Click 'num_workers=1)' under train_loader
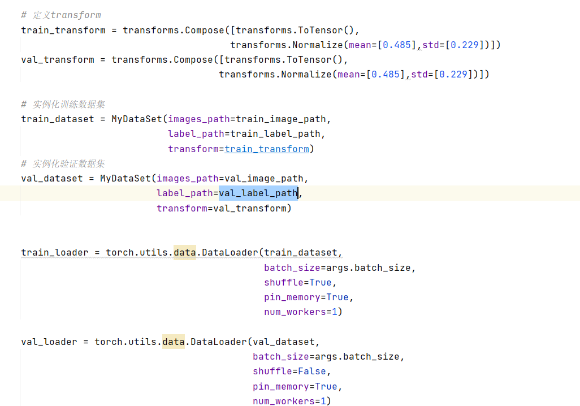The width and height of the screenshot is (580, 406). [x=304, y=312]
